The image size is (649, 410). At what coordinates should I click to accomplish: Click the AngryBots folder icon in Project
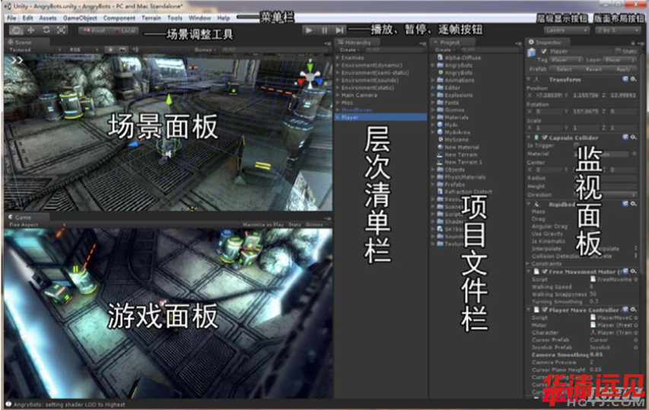[439, 65]
